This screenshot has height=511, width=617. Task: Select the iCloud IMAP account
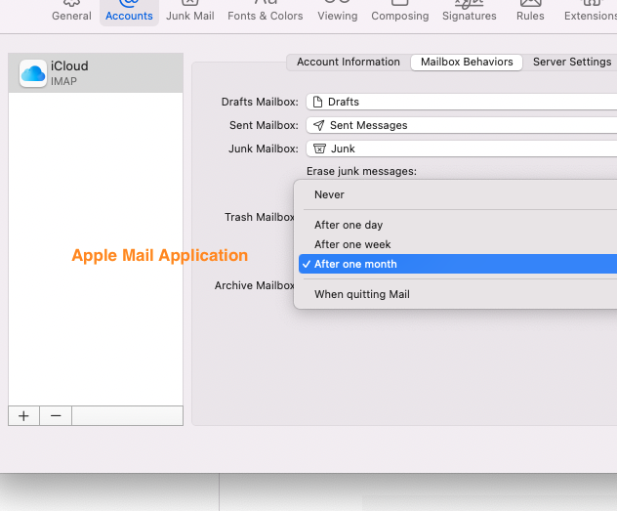tap(96, 73)
